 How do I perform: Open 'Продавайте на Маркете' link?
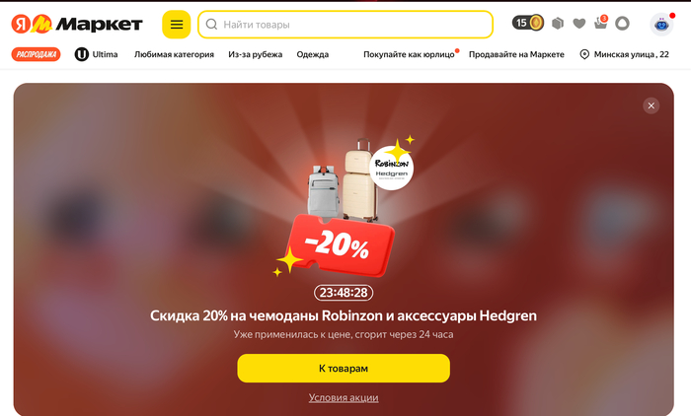click(x=516, y=54)
